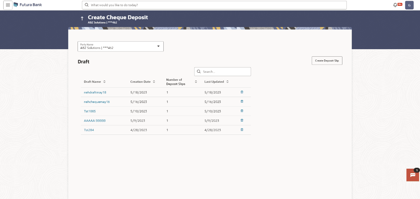This screenshot has width=420, height=199.
Task: Delete the AAAAA BBBBB draft
Action: point(242,121)
